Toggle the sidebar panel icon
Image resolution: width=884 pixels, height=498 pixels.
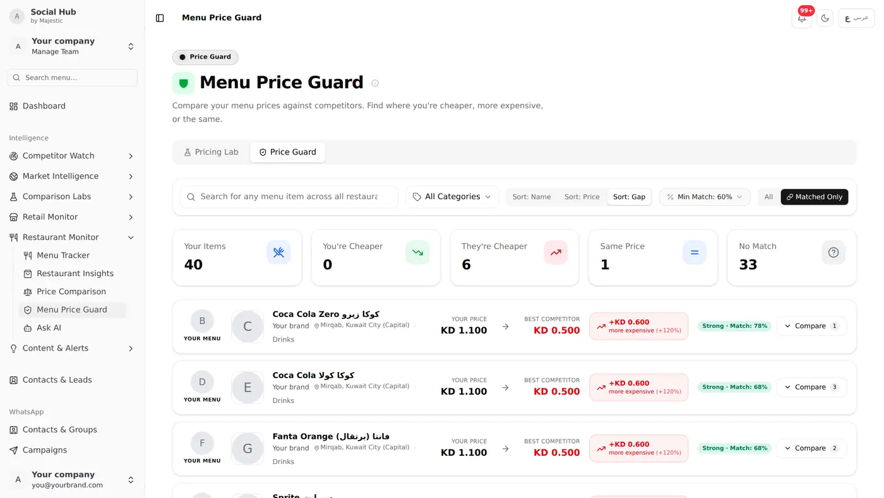pyautogui.click(x=160, y=18)
